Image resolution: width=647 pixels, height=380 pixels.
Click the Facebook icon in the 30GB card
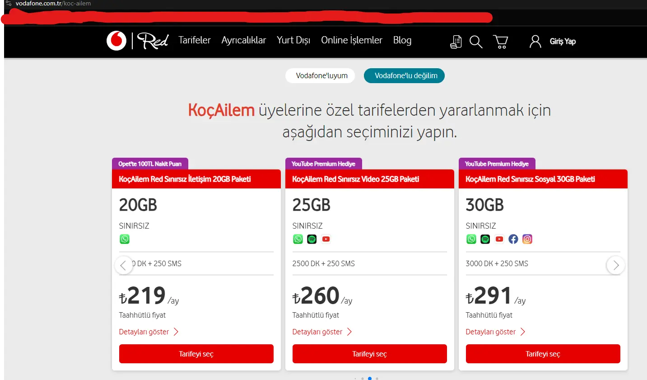pos(513,239)
